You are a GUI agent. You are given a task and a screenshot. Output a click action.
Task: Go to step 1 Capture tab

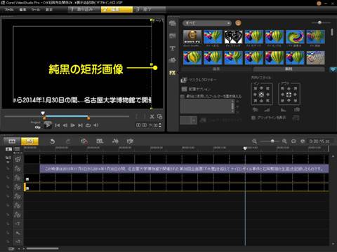[84, 10]
